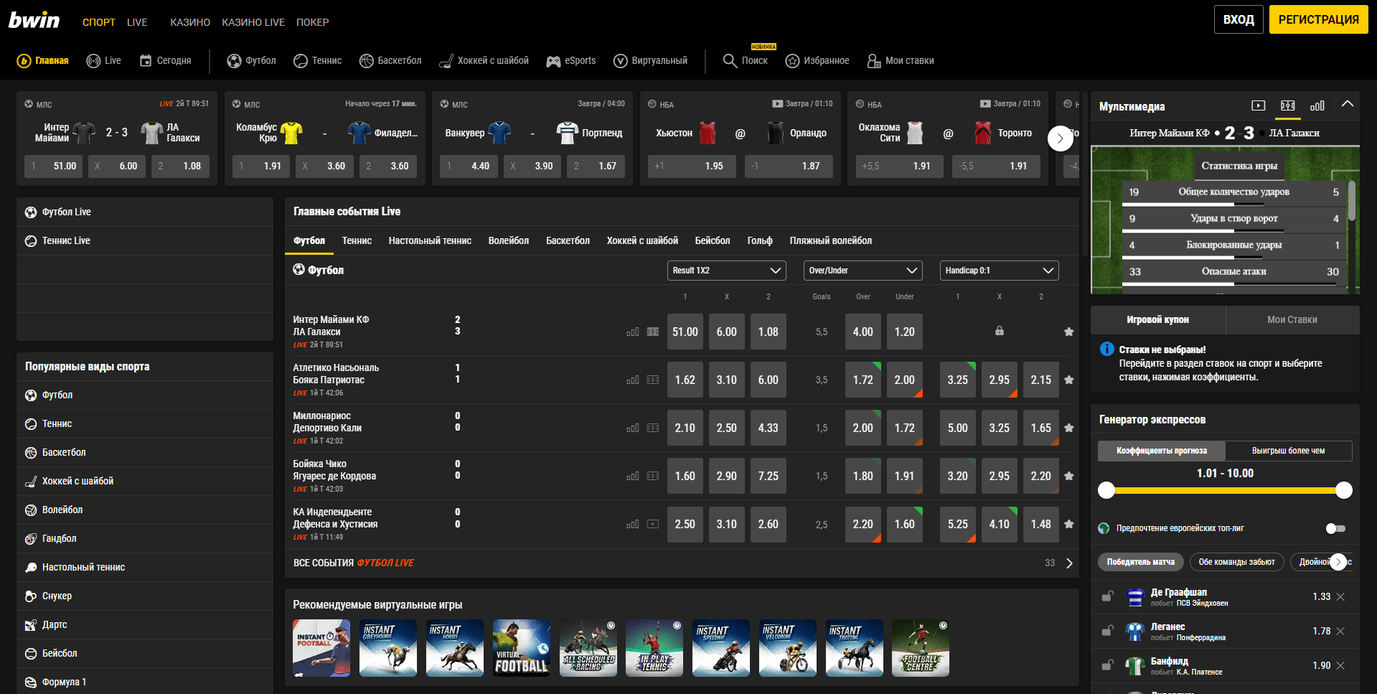Image resolution: width=1377 pixels, height=694 pixels.
Task: Open the Search (Поиск) icon
Action: click(730, 61)
